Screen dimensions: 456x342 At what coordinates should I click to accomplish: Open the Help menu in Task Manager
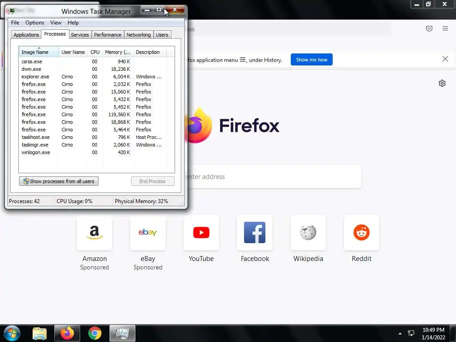click(x=73, y=23)
